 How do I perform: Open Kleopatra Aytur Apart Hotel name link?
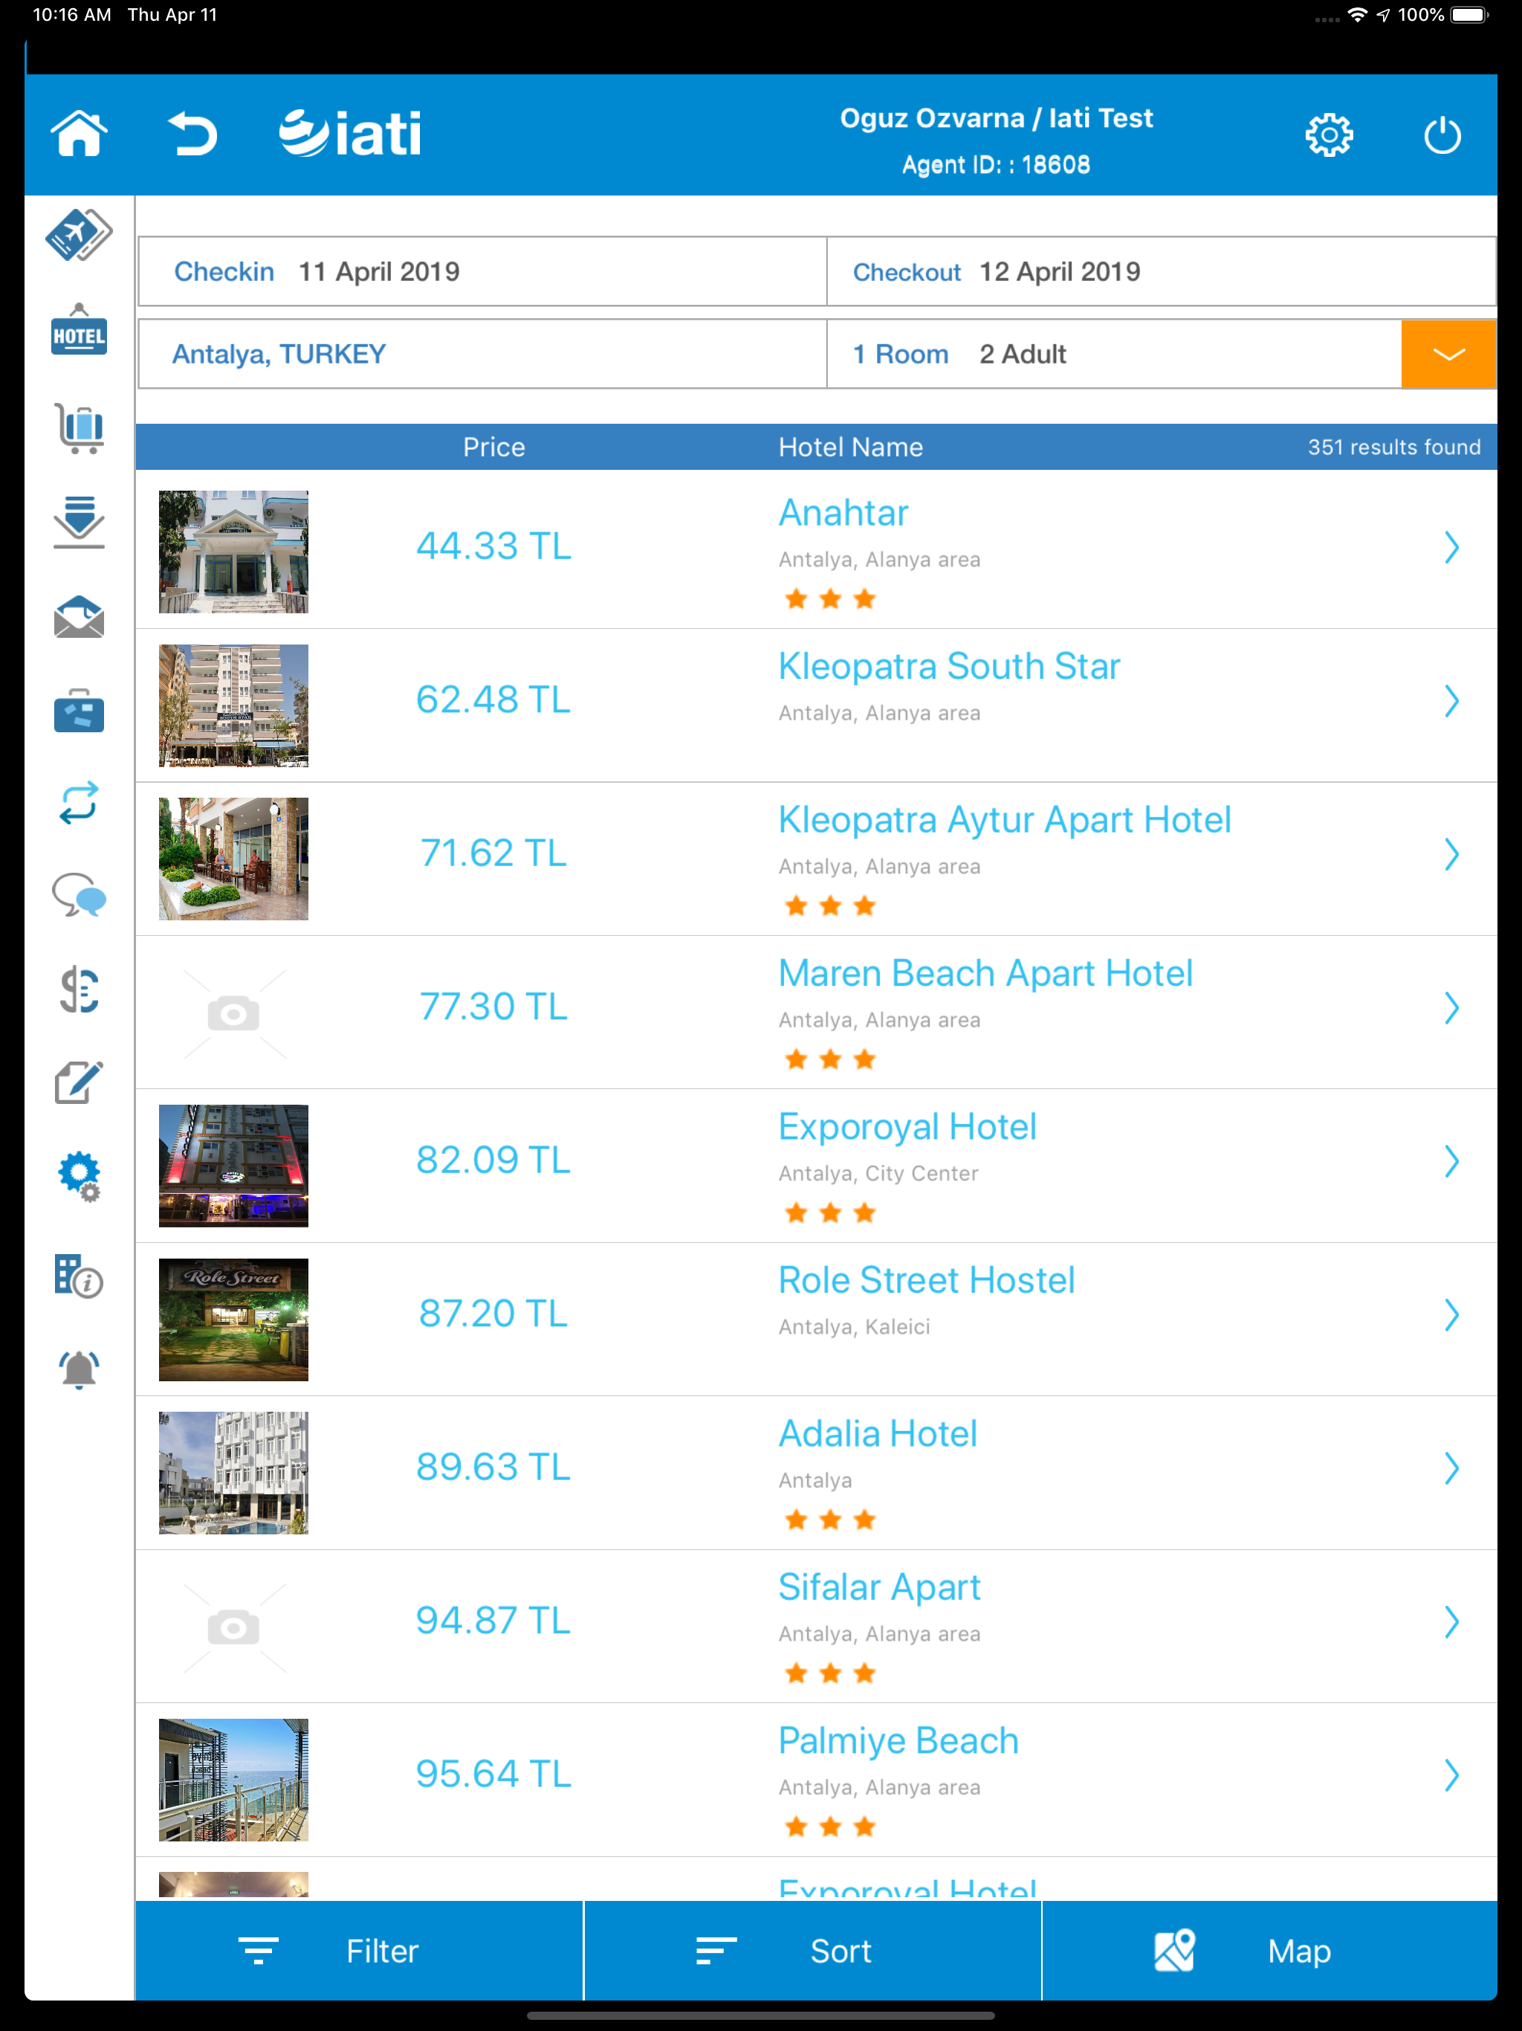tap(1004, 820)
